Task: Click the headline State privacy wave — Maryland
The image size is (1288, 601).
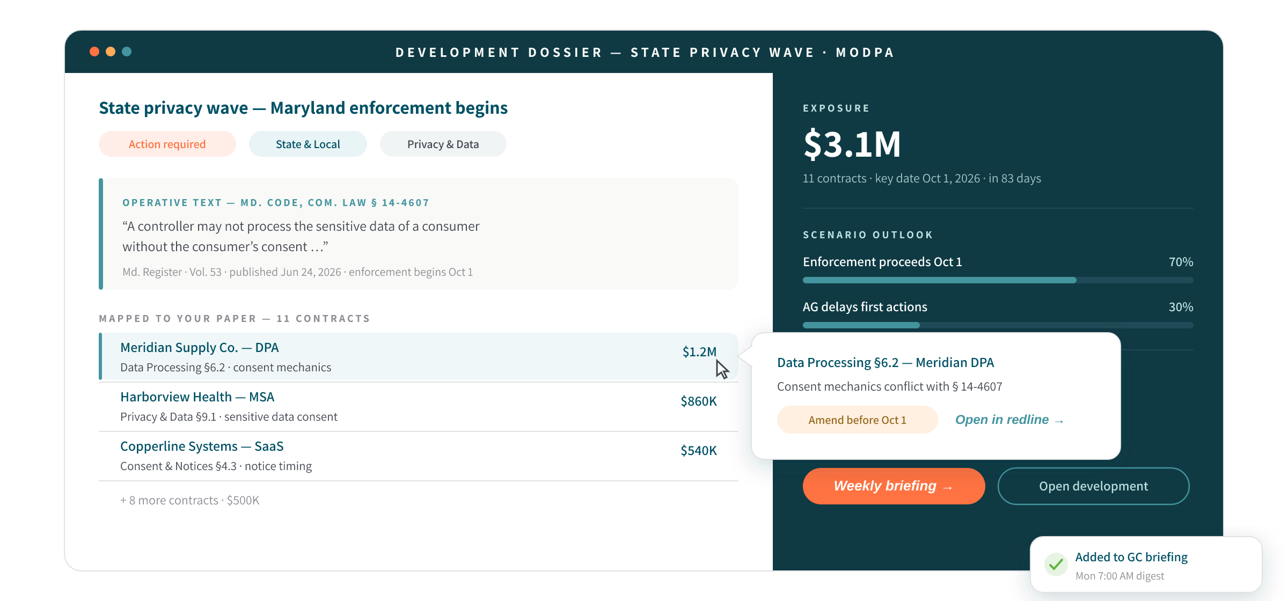Action: pyautogui.click(x=303, y=108)
